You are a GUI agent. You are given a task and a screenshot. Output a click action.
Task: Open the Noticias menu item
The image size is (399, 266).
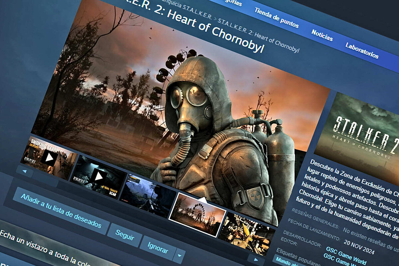(322, 35)
